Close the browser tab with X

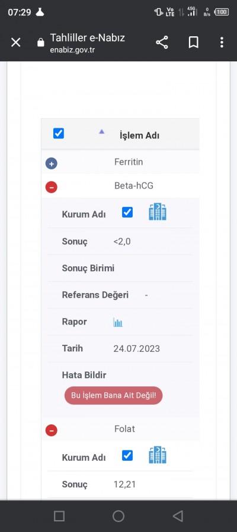[x=16, y=43]
